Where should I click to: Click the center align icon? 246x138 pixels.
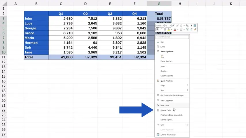165,29
